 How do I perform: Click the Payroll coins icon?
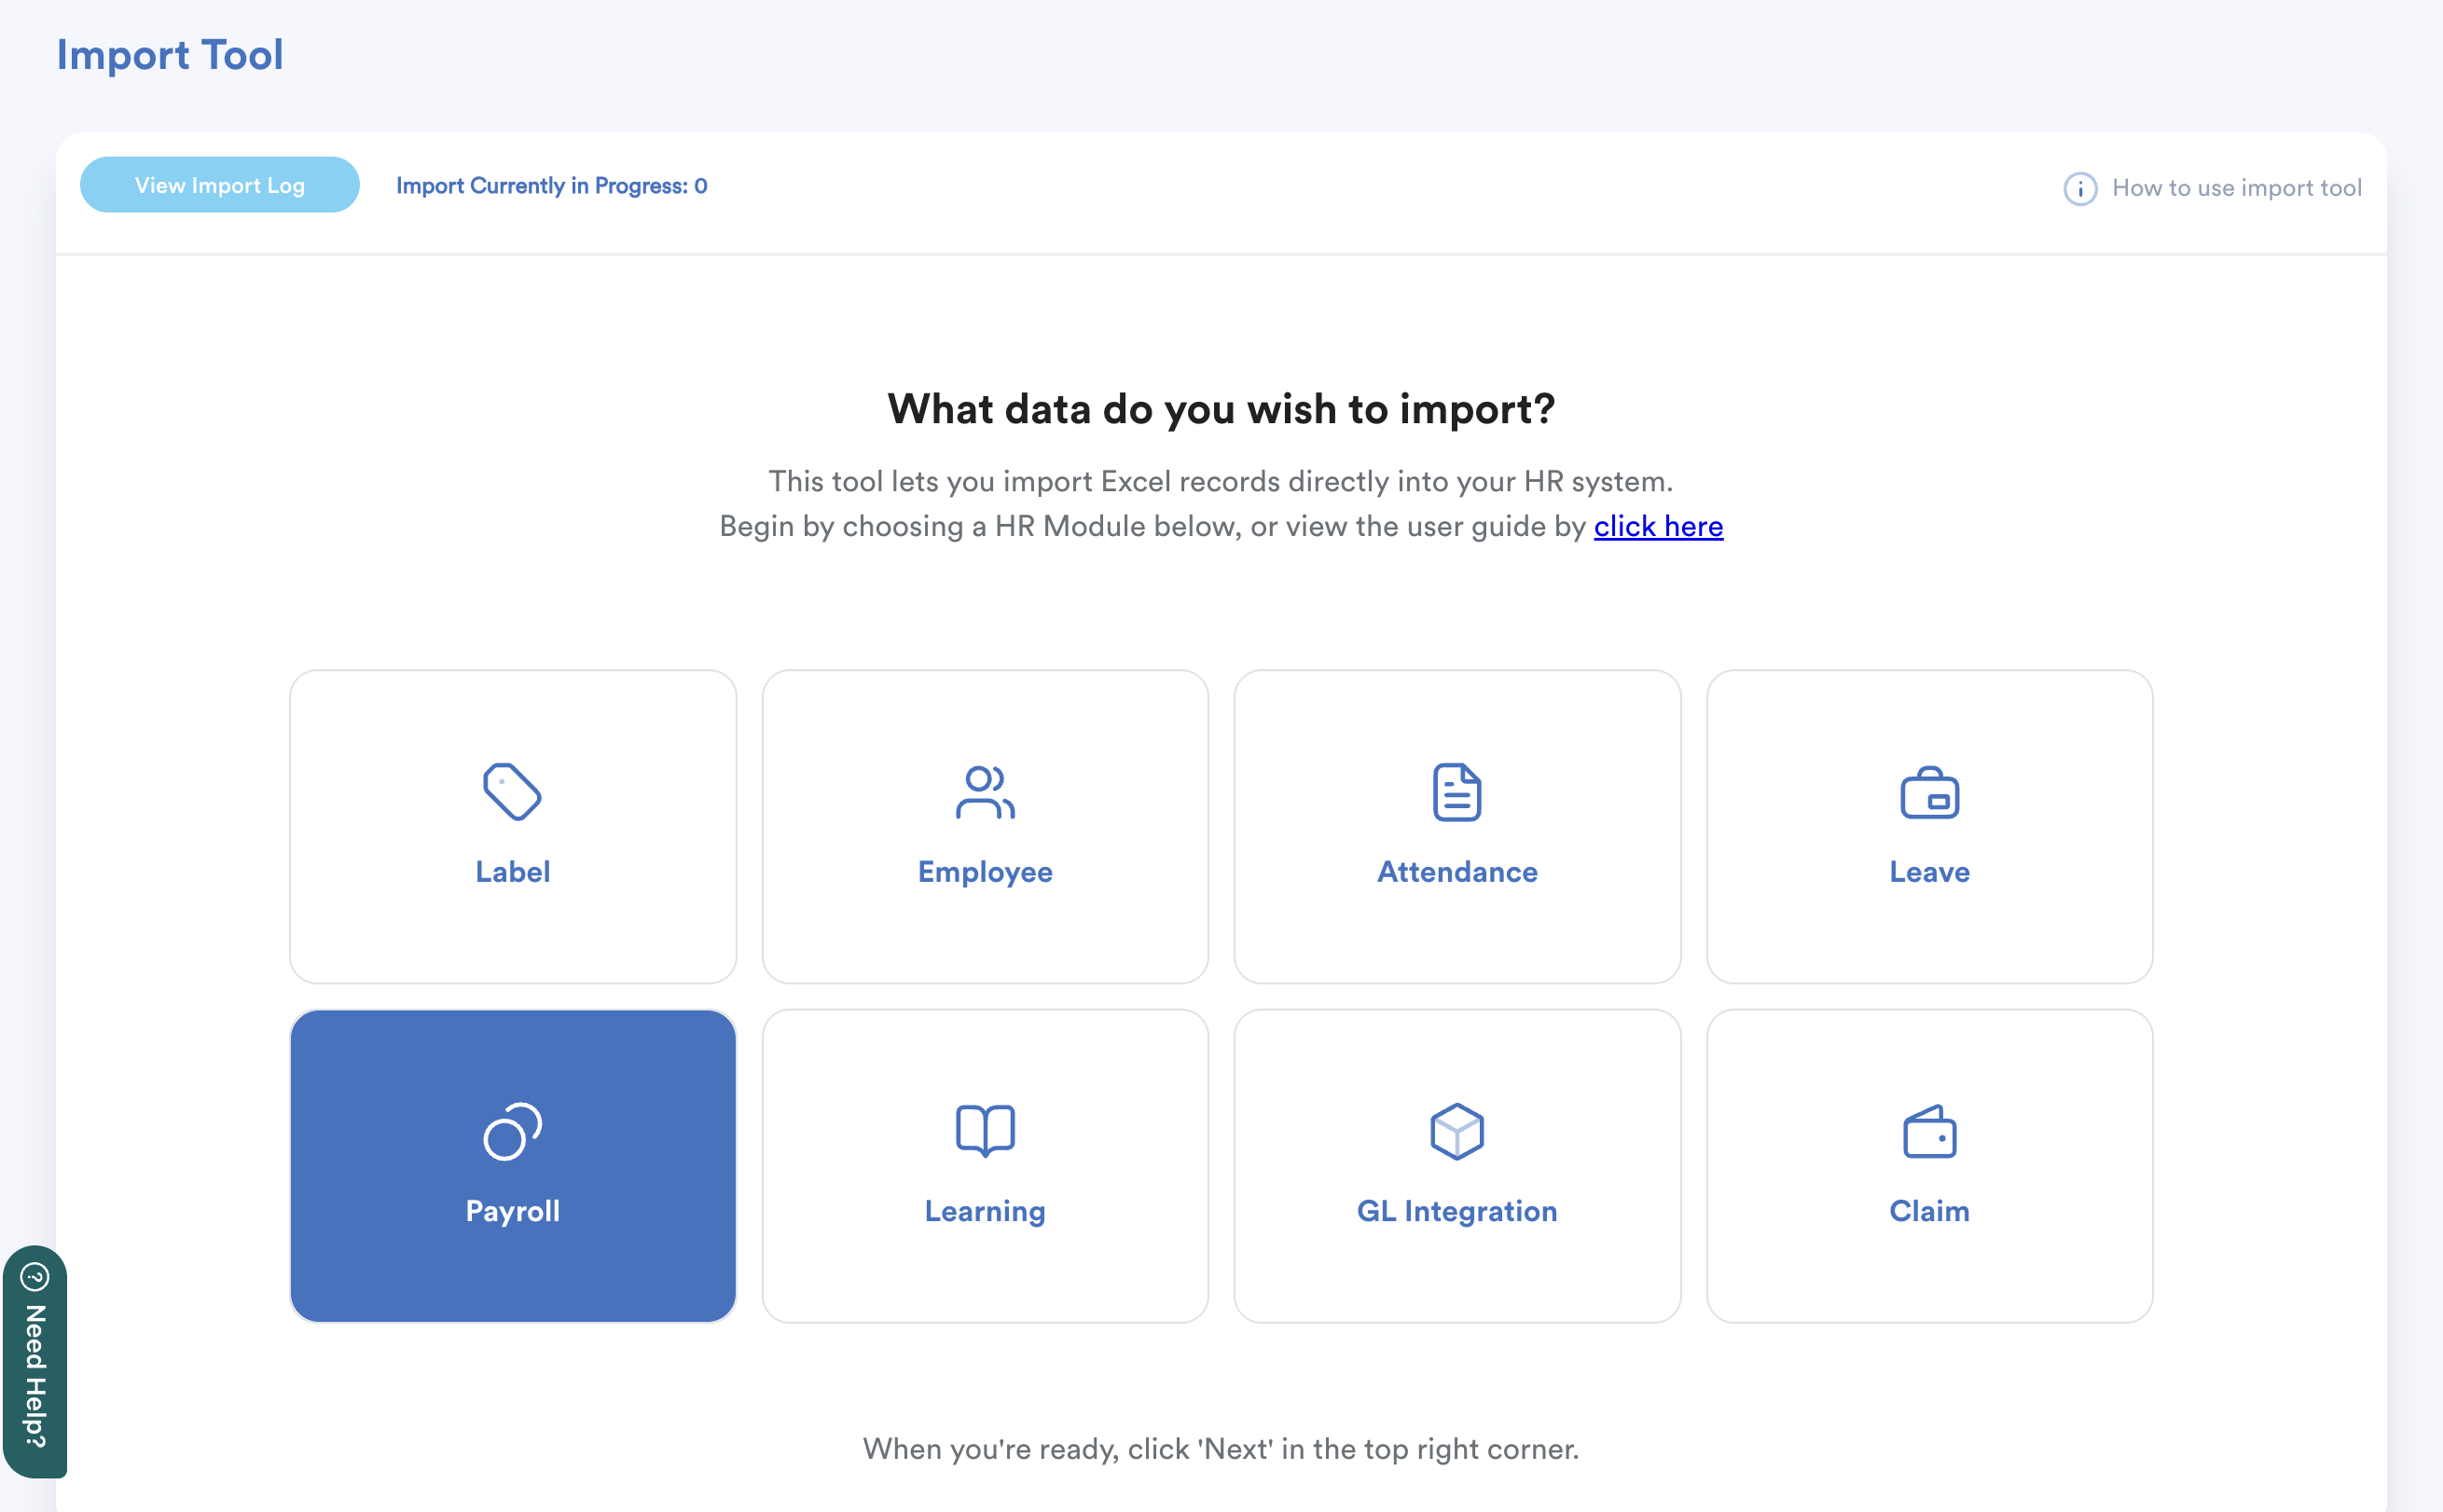click(x=512, y=1131)
